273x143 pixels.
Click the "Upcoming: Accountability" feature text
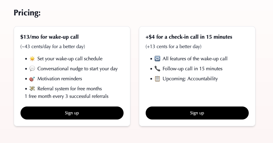click(x=190, y=79)
